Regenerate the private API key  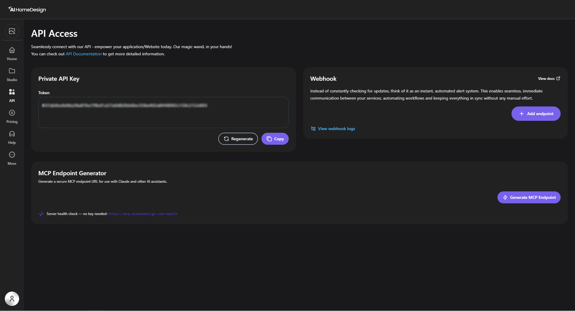pyautogui.click(x=238, y=139)
